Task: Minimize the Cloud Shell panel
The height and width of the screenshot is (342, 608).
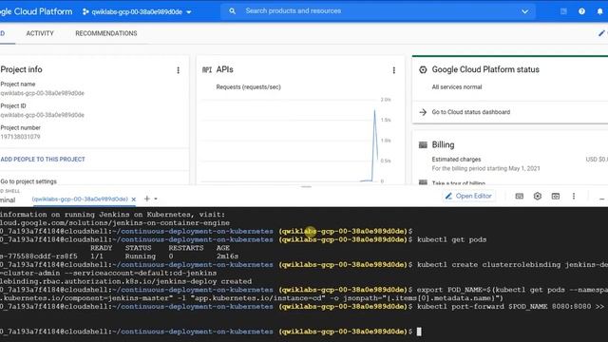Action: coord(601,199)
